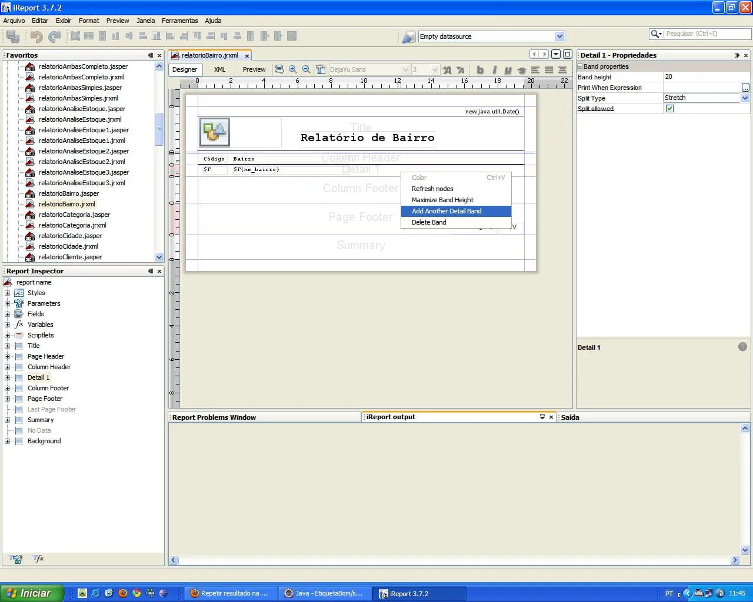
Task: Open the Ferramentas menu
Action: click(x=179, y=21)
